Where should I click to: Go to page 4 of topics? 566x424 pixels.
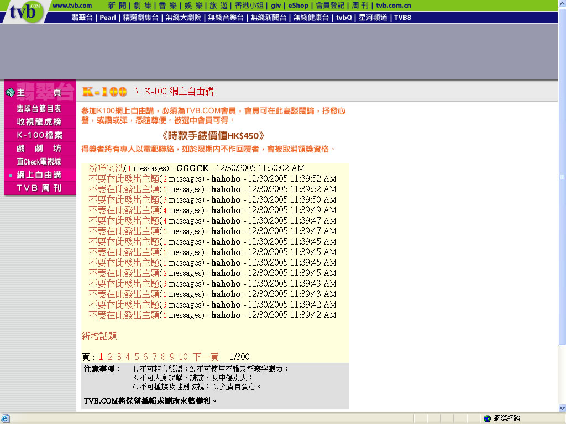click(x=128, y=357)
